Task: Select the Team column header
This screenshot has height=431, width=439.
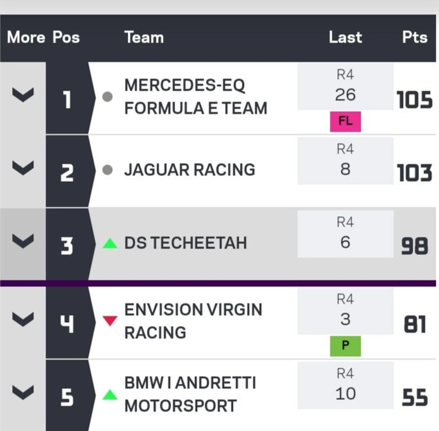Action: tap(144, 37)
